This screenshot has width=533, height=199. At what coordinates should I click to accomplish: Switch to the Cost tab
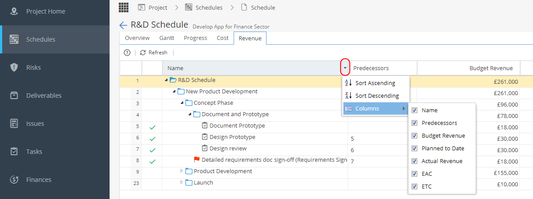tap(223, 38)
